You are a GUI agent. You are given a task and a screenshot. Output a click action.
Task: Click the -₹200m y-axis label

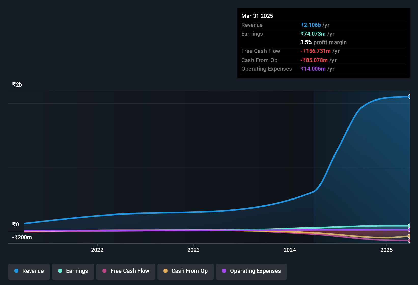click(22, 237)
